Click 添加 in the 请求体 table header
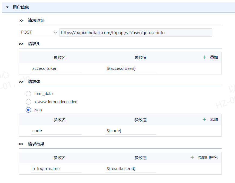The height and width of the screenshot is (183, 235). (x=214, y=120)
